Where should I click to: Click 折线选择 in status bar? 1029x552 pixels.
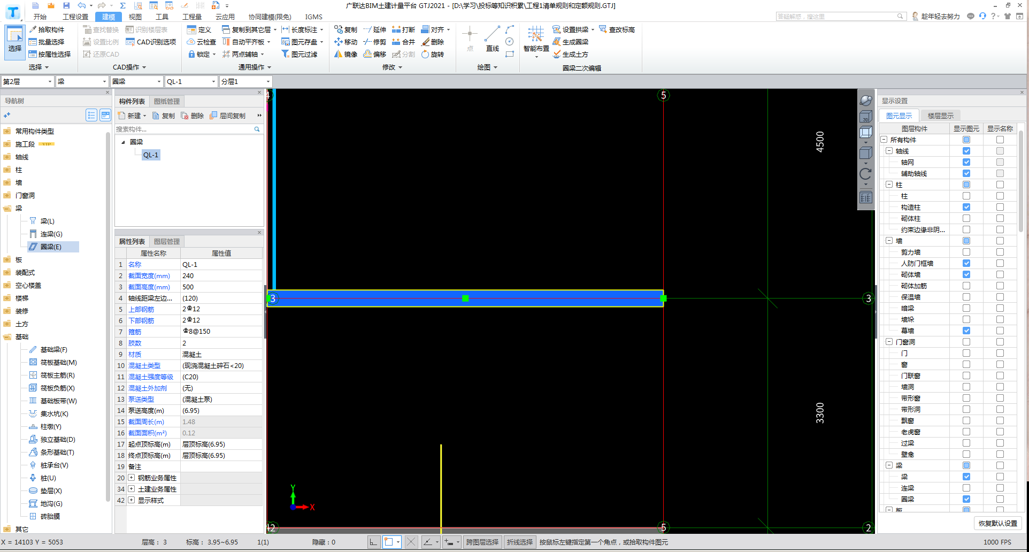coord(520,542)
